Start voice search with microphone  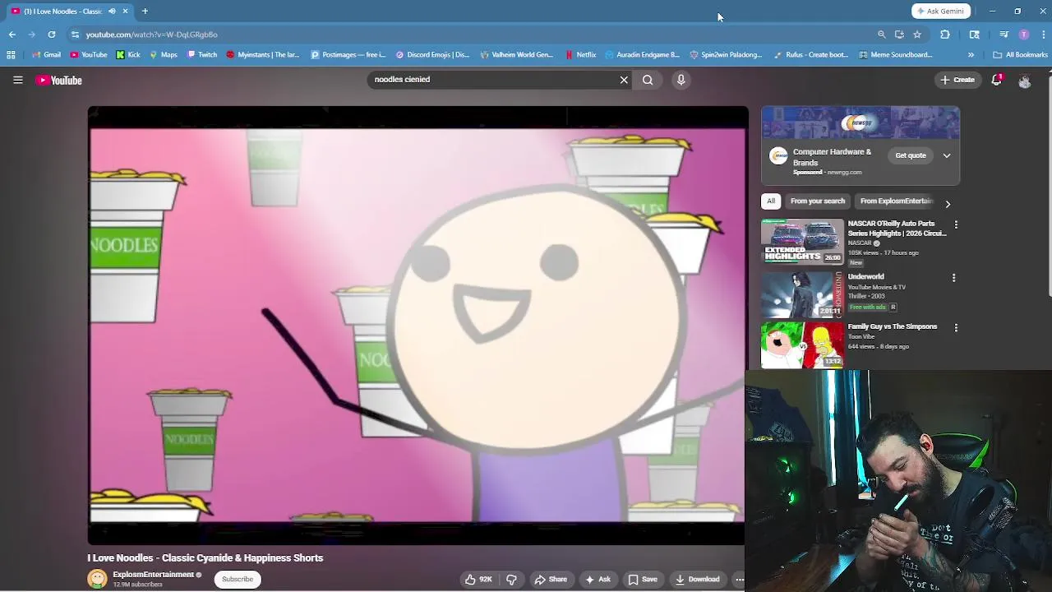click(x=681, y=80)
